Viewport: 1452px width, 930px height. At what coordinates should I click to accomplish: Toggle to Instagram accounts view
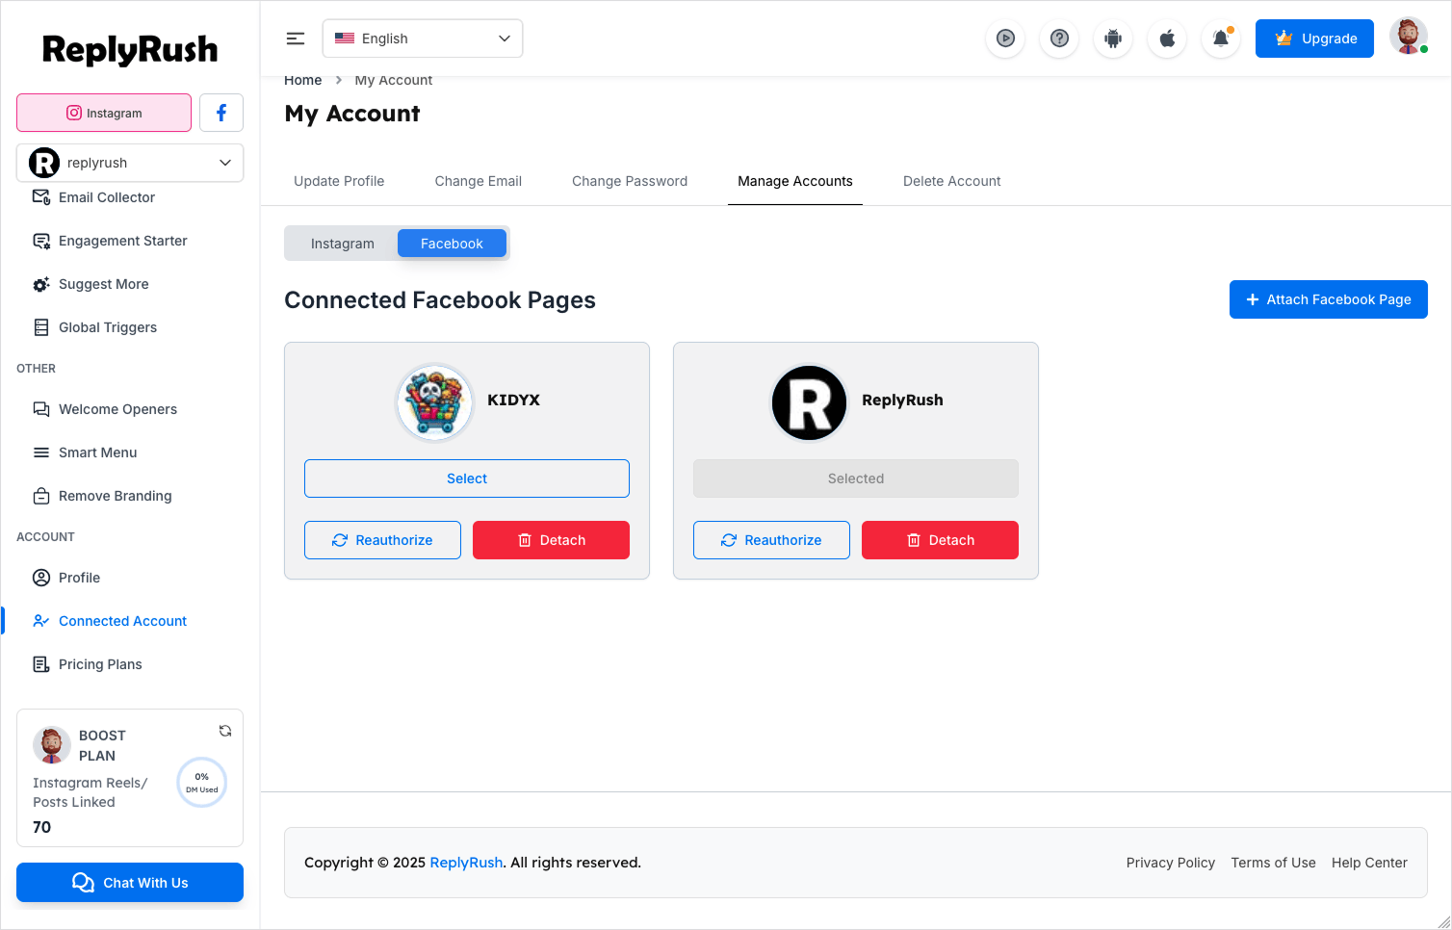(x=342, y=244)
